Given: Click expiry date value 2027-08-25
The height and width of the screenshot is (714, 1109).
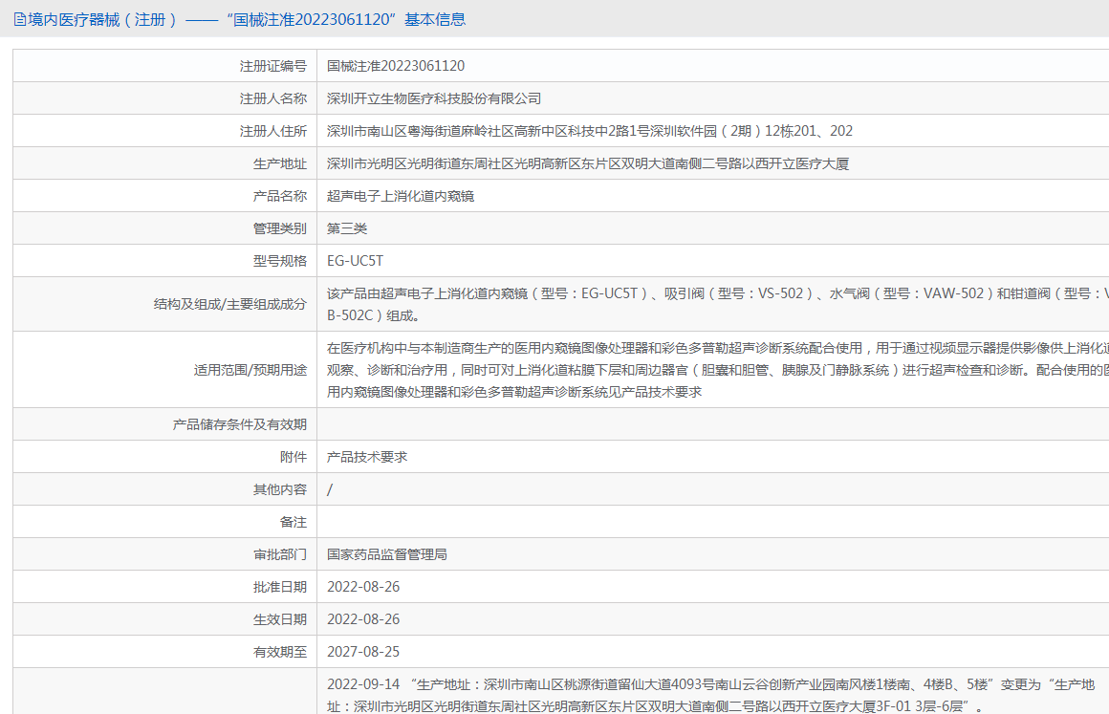Looking at the screenshot, I should point(363,652).
